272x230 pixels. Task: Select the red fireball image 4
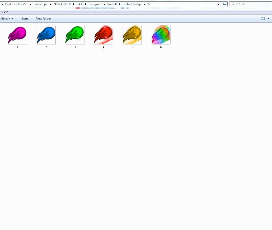pyautogui.click(x=103, y=35)
